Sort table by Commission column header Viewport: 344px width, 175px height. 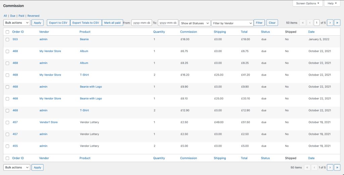[x=188, y=32]
